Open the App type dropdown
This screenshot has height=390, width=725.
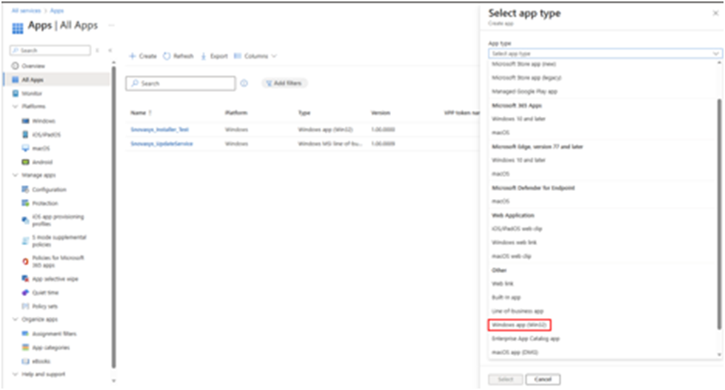pos(604,53)
